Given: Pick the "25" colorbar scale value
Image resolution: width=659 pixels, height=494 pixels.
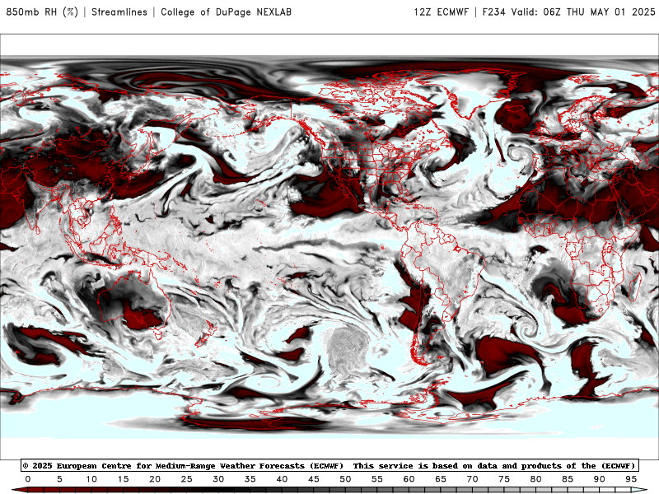Looking at the screenshot, I should coord(187,479).
